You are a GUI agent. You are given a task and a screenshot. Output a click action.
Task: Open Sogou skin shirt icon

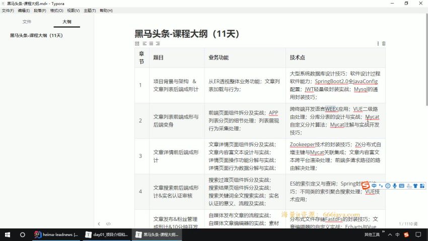click(415, 186)
